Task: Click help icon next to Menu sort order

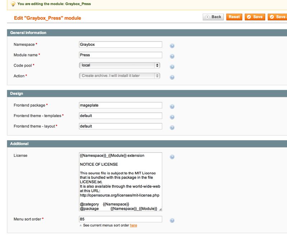Action: tap(172, 221)
